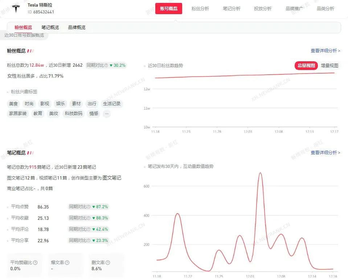Open 查看详细分析 for 笔记概览
Image resolution: width=348 pixels, height=280 pixels.
(325, 153)
